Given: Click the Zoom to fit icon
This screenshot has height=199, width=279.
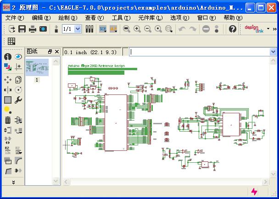Looking at the screenshot, I should (127, 29).
